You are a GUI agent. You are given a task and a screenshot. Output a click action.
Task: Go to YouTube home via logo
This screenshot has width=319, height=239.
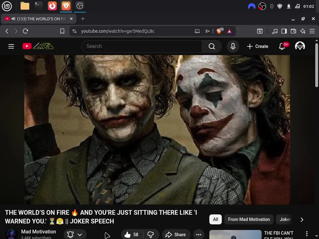click(38, 46)
